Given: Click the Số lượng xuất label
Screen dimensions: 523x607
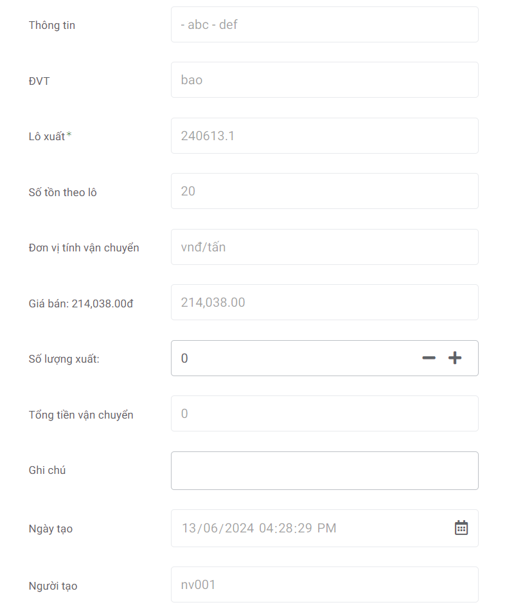Looking at the screenshot, I should click(x=64, y=359).
